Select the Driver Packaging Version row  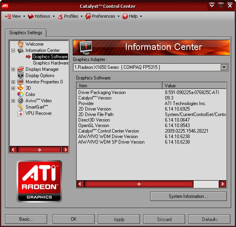[151, 92]
